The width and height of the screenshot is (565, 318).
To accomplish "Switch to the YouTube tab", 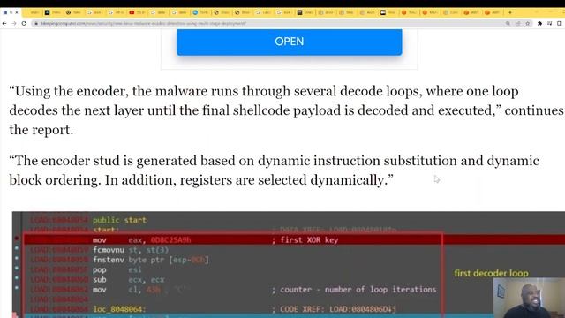I will point(137,12).
